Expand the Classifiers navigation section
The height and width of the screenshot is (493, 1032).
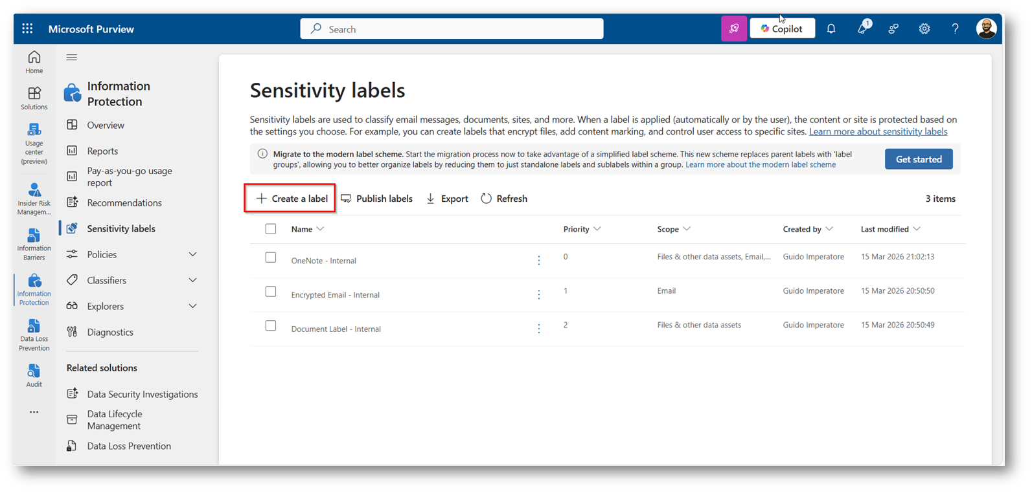point(192,280)
